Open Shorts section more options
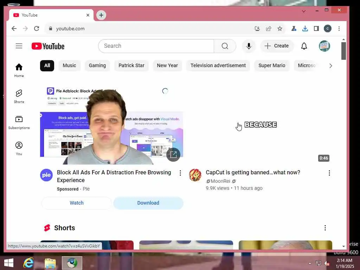 click(x=325, y=228)
